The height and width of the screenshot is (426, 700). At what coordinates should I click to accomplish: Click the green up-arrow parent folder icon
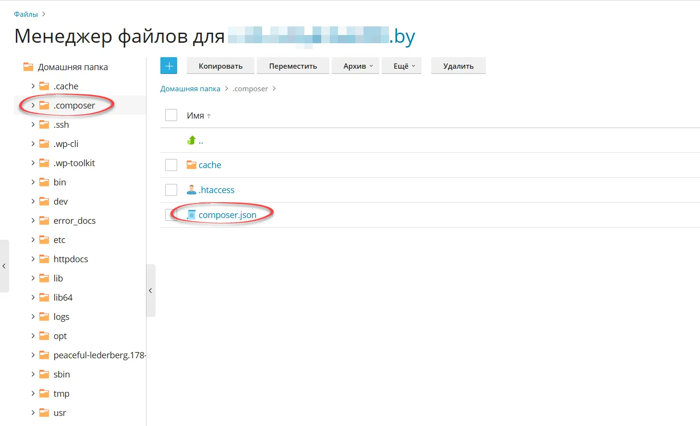pyautogui.click(x=192, y=140)
